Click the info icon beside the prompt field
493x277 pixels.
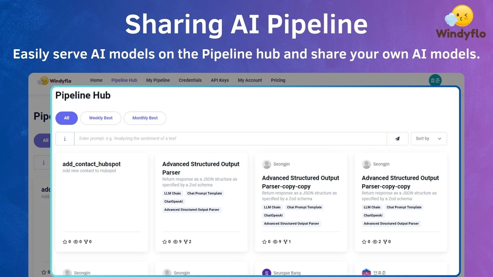pos(65,139)
